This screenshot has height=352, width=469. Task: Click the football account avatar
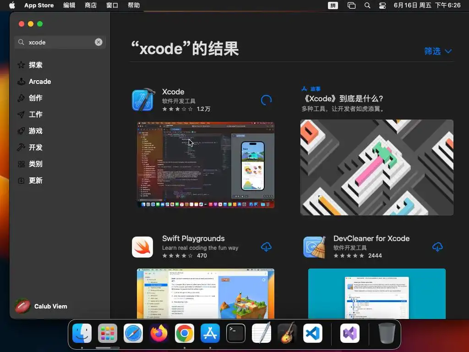pyautogui.click(x=23, y=306)
